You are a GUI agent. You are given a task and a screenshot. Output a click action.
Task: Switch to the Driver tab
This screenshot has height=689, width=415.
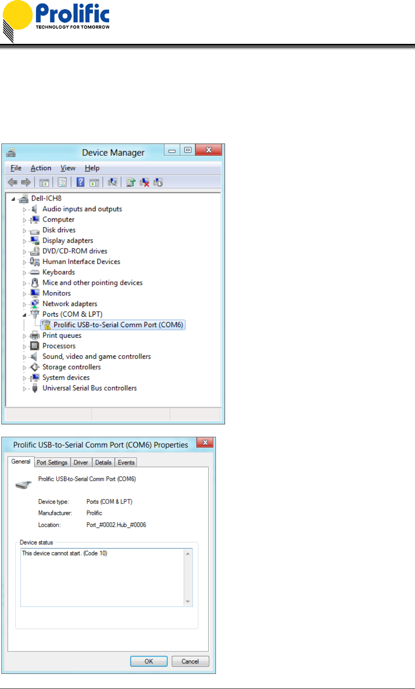tap(81, 462)
